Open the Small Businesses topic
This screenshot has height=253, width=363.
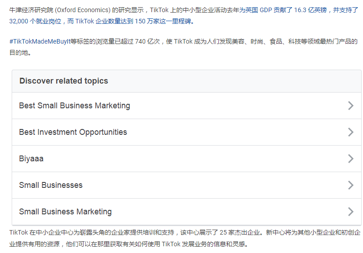186,185
